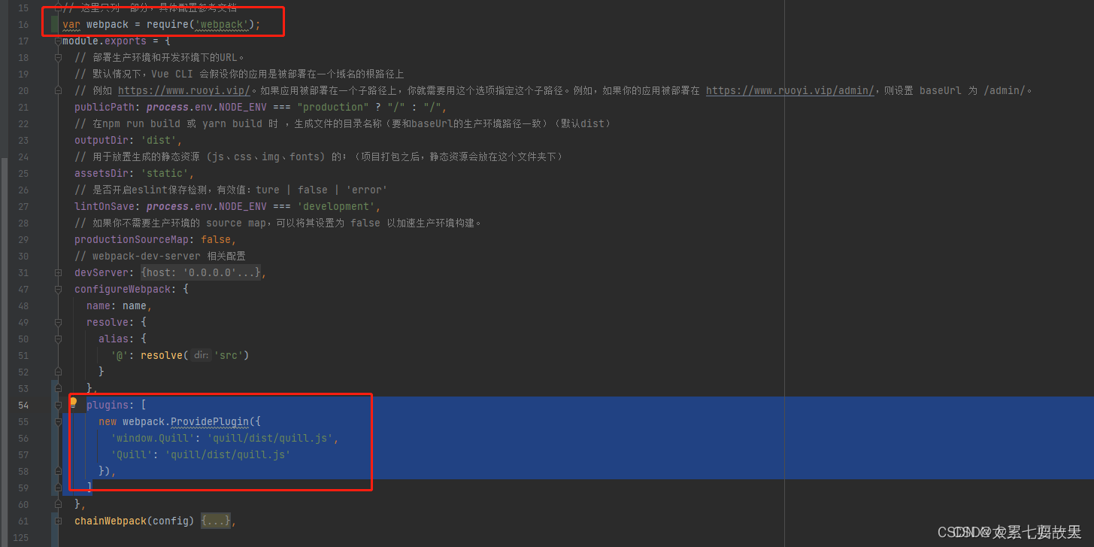Click the 'webpack' string literal on line 16

click(x=221, y=25)
